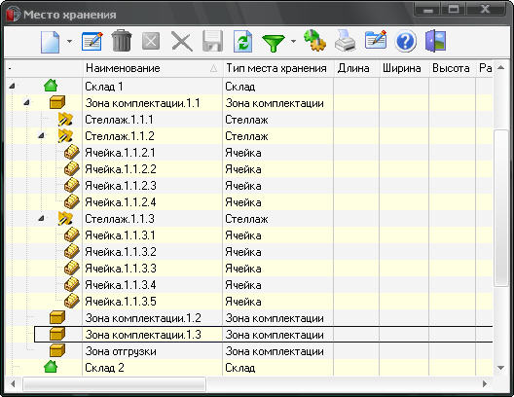Click vertical scrollbar up arrow
Screen dimensions: 514x397
500,68
